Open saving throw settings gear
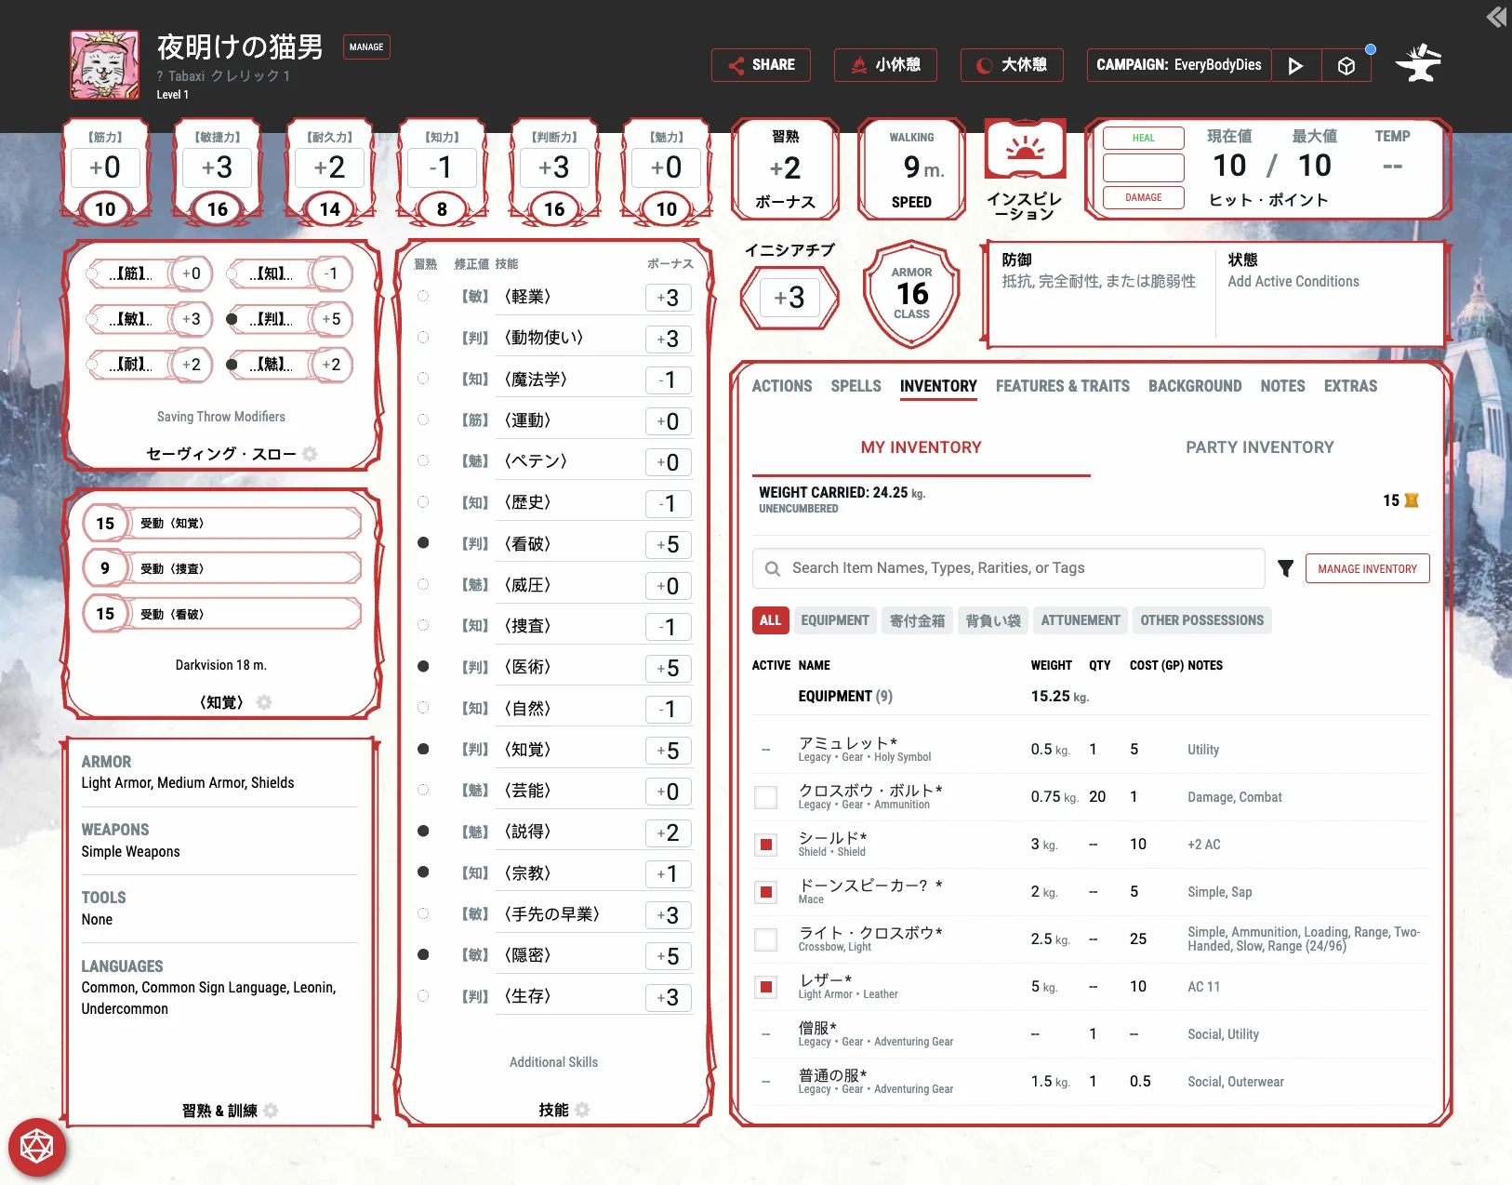The width and height of the screenshot is (1512, 1185). (x=311, y=454)
